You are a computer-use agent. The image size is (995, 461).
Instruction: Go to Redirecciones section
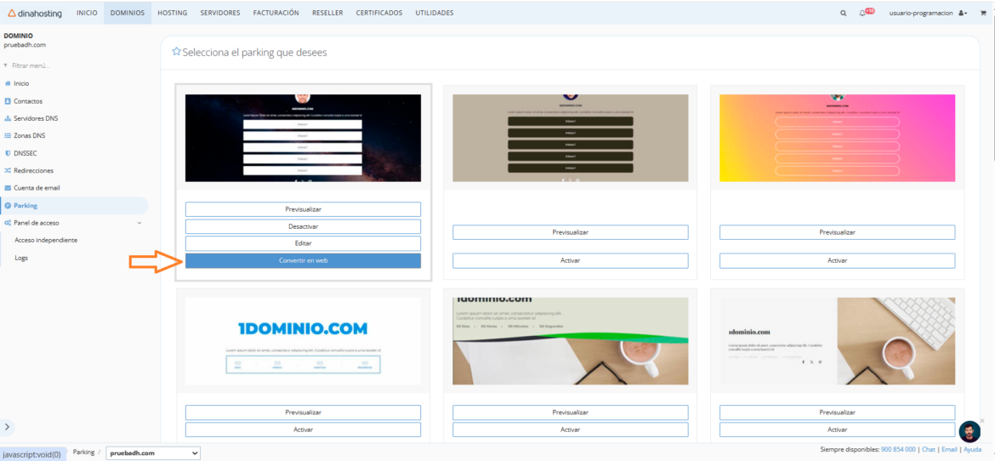(x=34, y=171)
